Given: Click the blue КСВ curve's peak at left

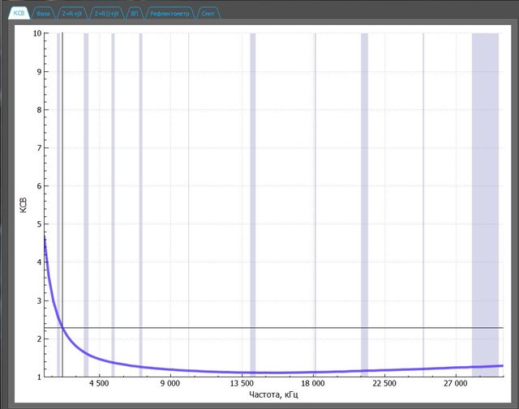Looking at the screenshot, I should 45,241.
